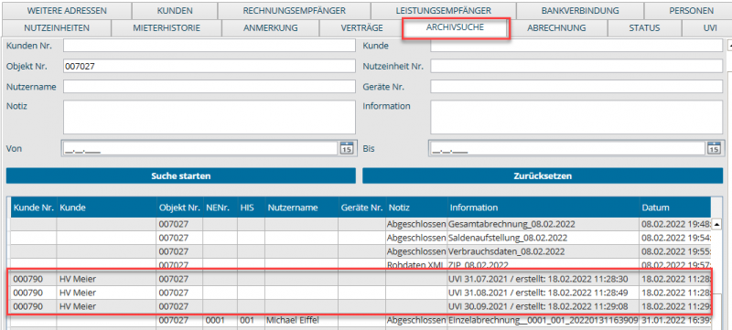The width and height of the screenshot is (732, 330).
Task: Click the Michael Eiffel user name cell
Action: click(302, 320)
